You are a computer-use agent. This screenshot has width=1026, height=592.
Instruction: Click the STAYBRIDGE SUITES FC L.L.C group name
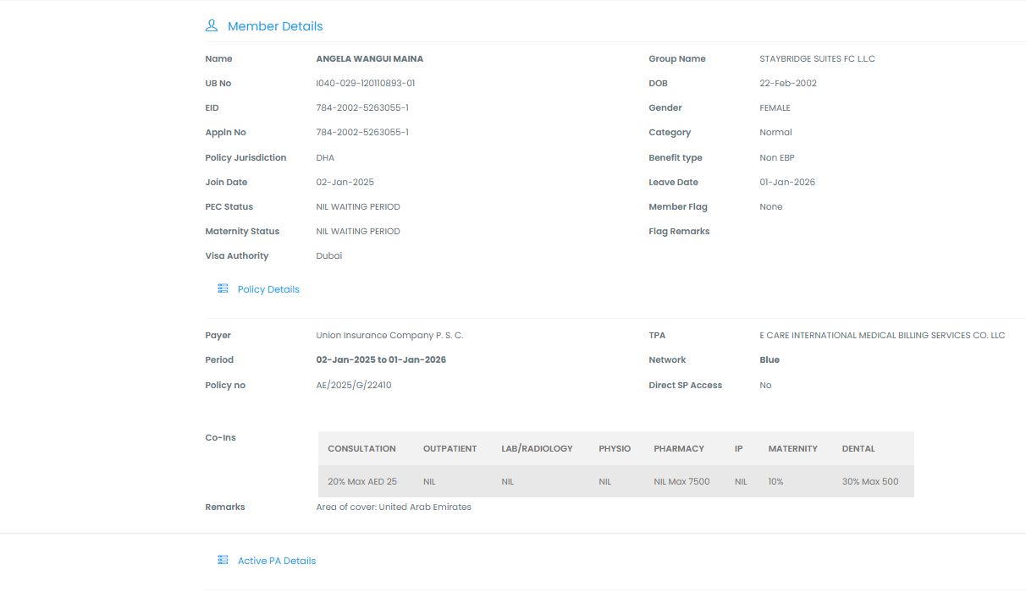tap(817, 59)
